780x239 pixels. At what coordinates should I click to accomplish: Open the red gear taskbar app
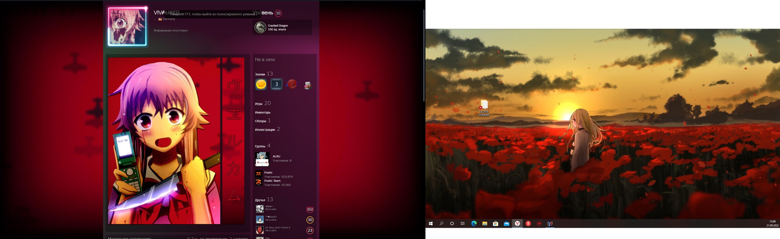coord(539,223)
